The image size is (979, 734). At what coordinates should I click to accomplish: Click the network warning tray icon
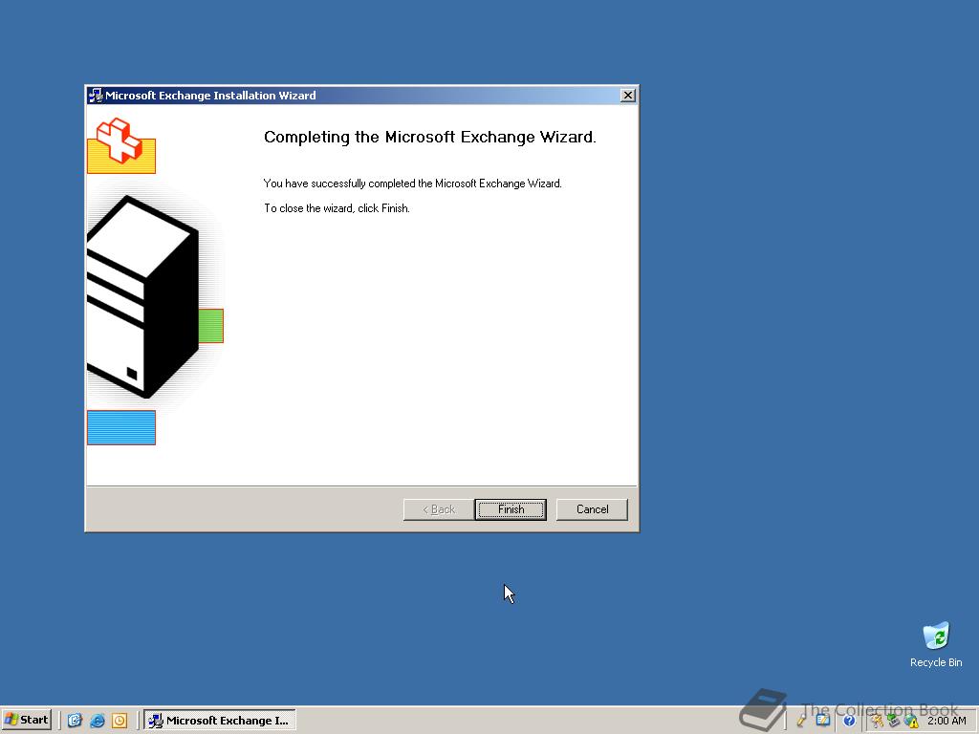coord(911,721)
